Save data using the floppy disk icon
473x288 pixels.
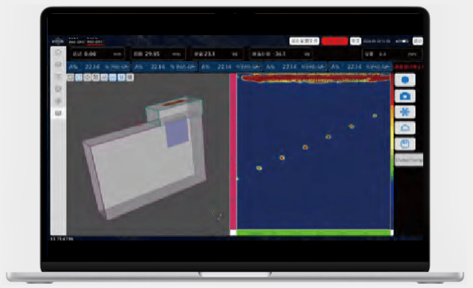[405, 144]
